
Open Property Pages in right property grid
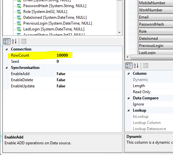[x=146, y=66]
